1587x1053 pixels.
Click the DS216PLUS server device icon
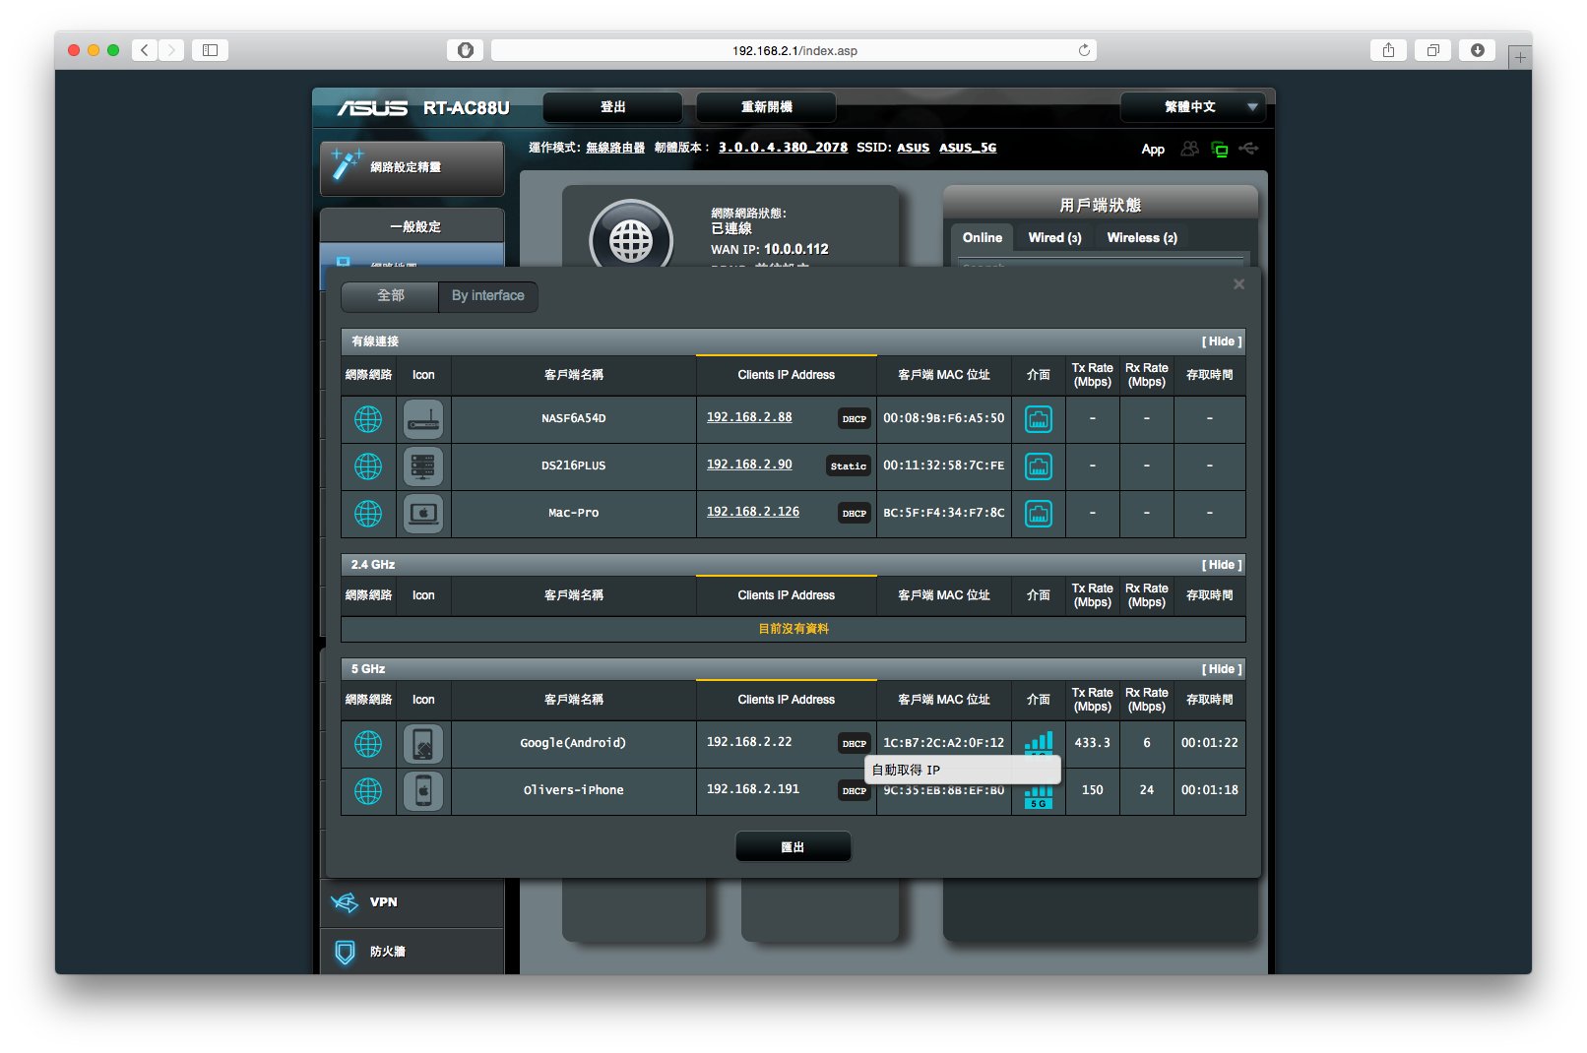tap(423, 466)
